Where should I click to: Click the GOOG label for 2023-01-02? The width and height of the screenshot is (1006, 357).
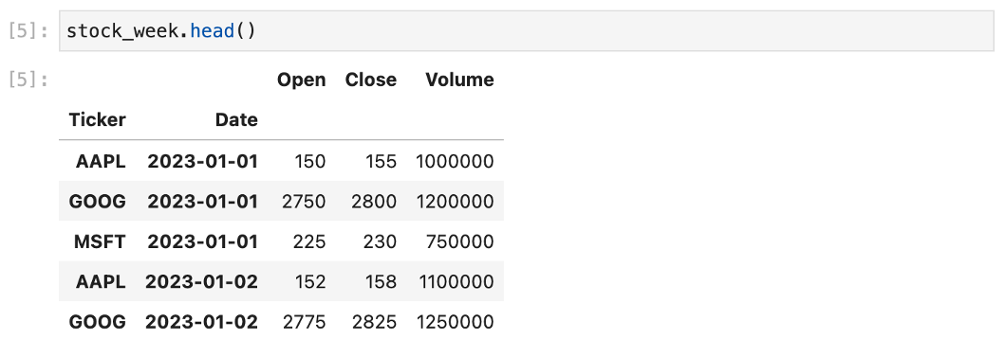[97, 322]
